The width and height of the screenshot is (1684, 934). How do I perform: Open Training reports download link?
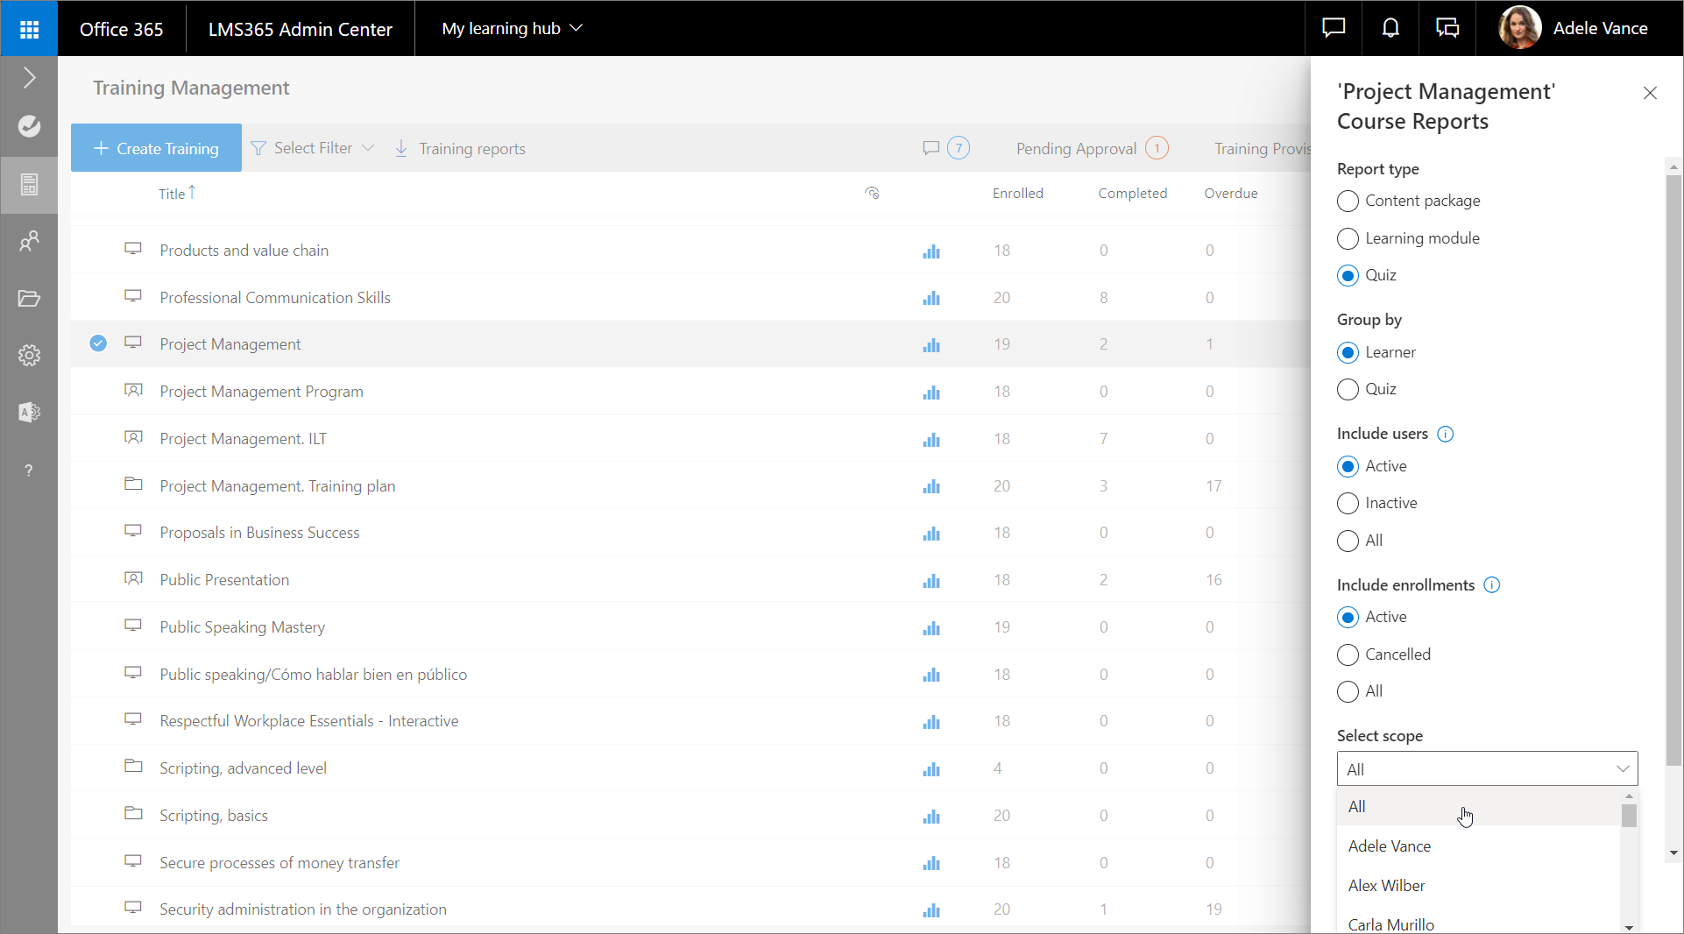click(x=461, y=148)
